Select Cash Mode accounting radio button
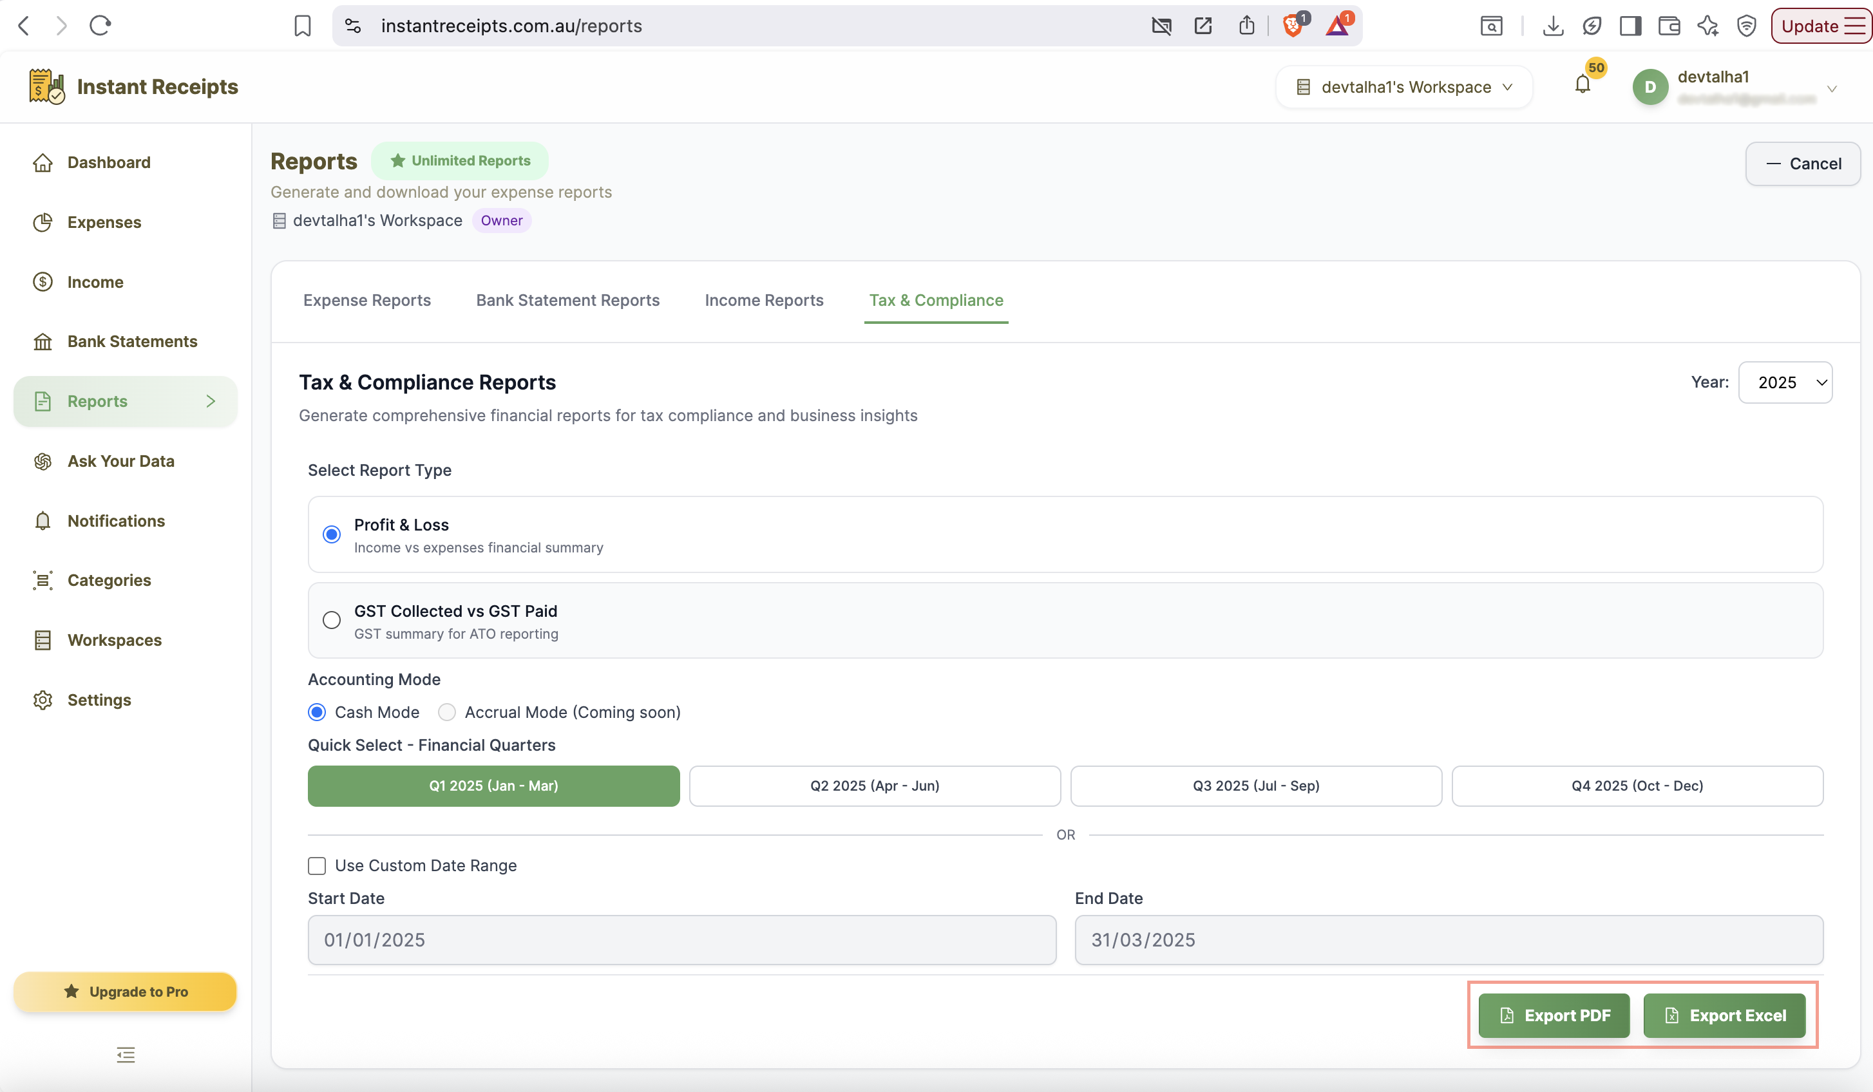 point(317,712)
